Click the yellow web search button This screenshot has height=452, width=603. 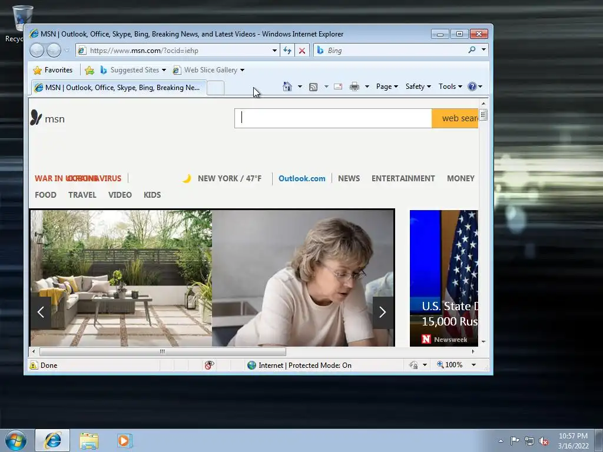coord(455,118)
